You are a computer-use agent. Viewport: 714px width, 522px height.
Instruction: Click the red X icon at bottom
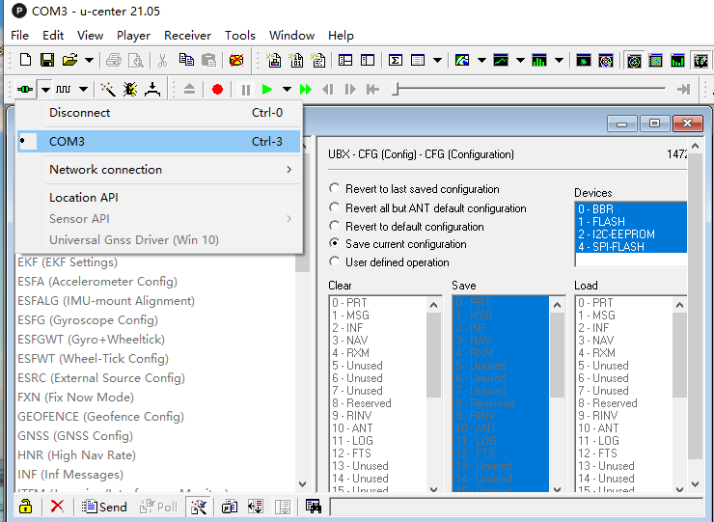[57, 506]
